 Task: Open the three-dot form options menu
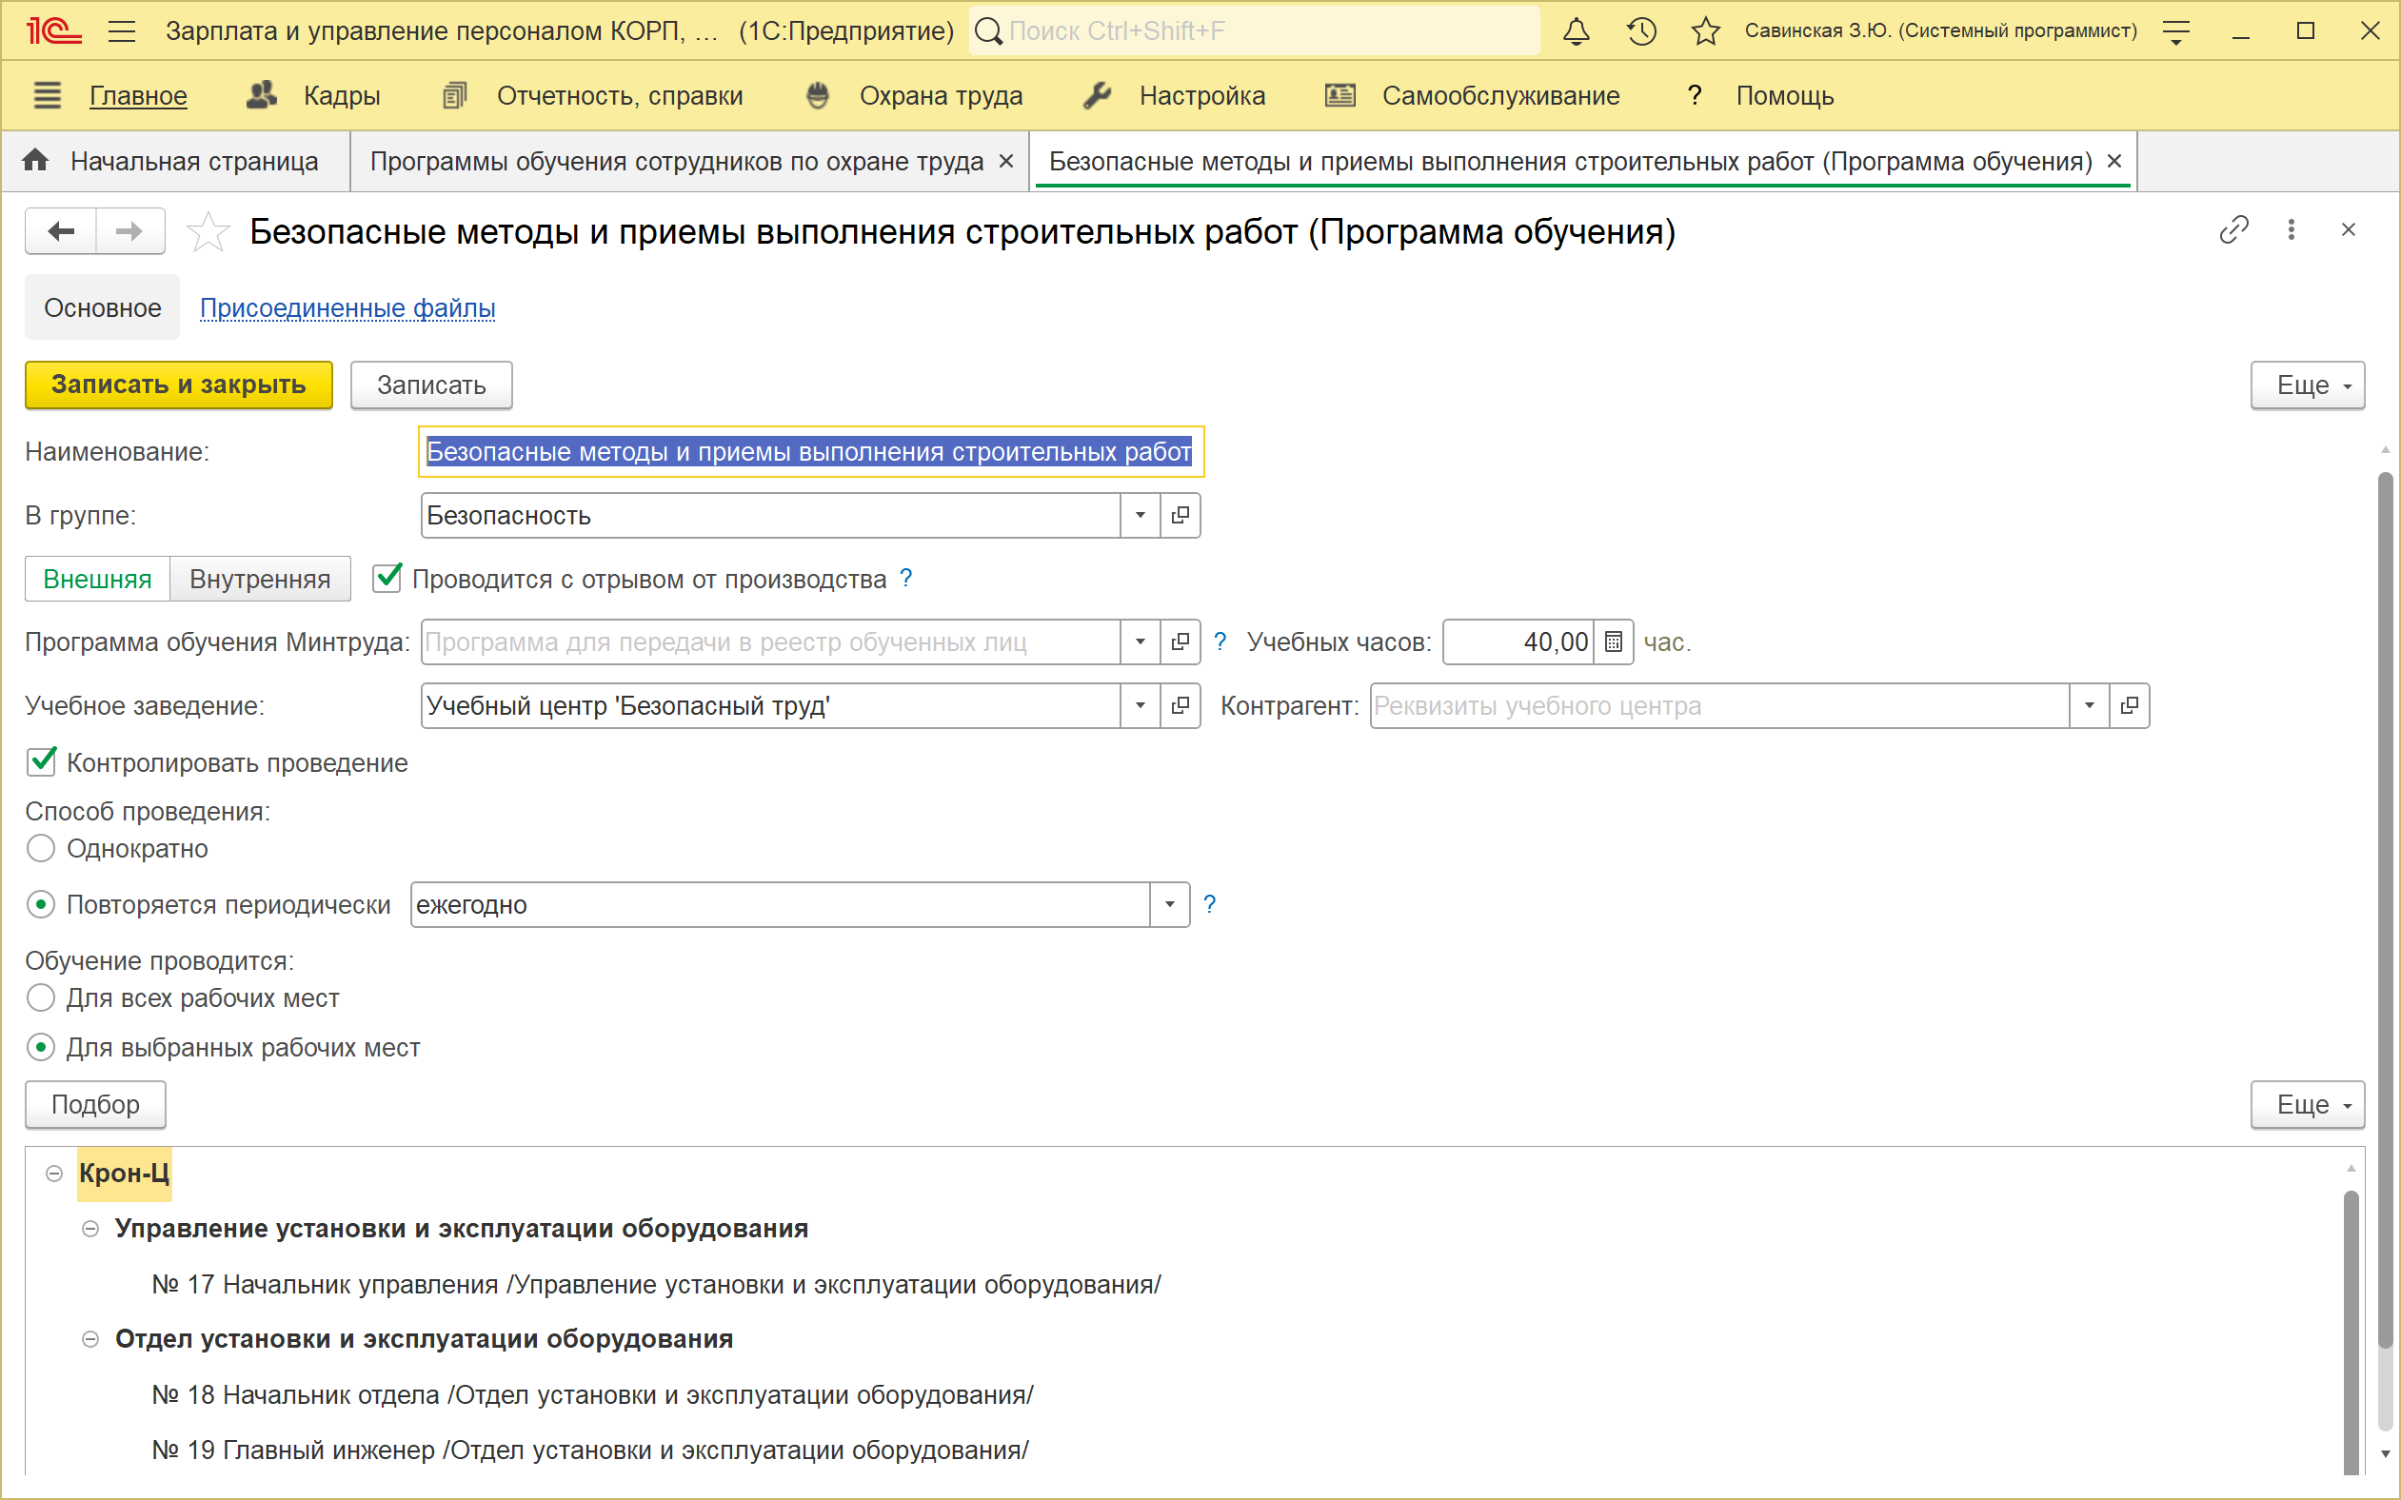click(2291, 230)
